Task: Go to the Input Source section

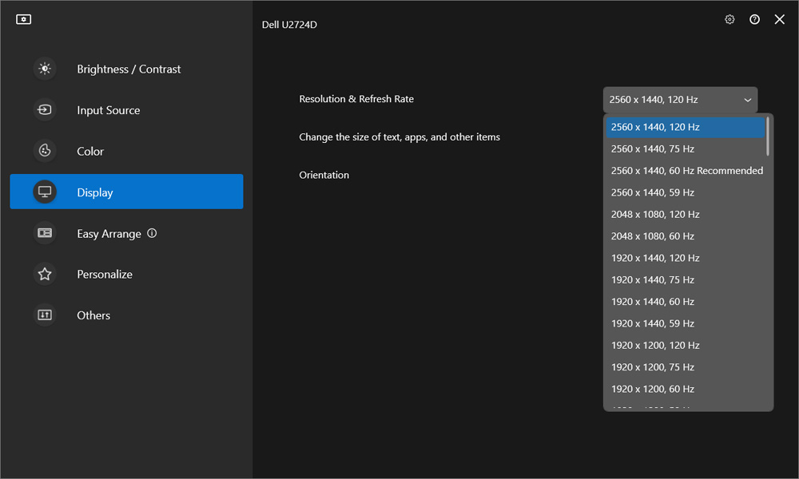Action: coord(126,110)
